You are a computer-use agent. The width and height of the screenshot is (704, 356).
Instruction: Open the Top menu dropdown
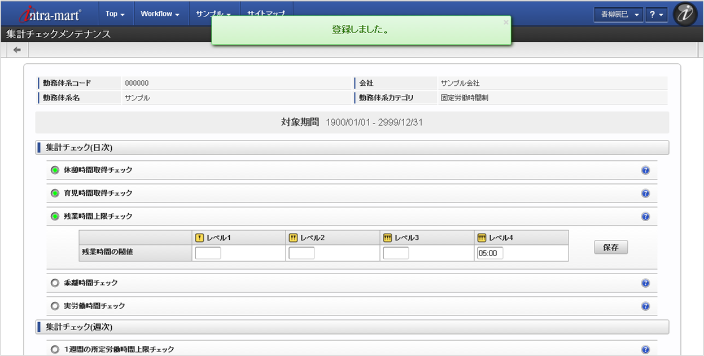(115, 14)
